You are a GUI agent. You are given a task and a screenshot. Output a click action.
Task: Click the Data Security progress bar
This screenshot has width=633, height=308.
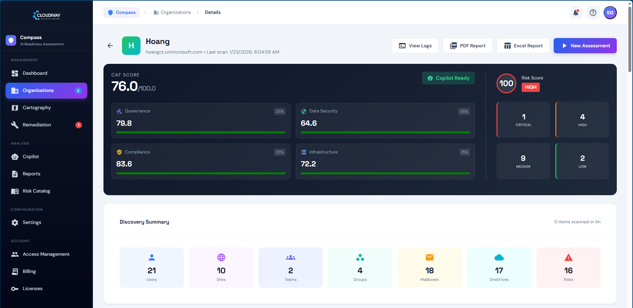click(385, 132)
